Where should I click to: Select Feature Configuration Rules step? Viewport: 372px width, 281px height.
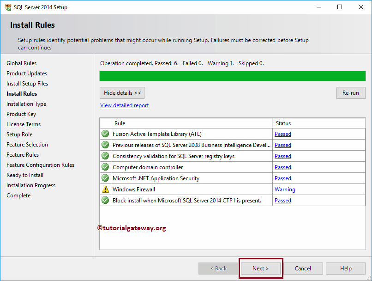(40, 165)
